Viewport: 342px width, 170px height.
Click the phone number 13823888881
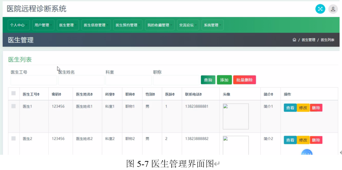pyautogui.click(x=197, y=106)
